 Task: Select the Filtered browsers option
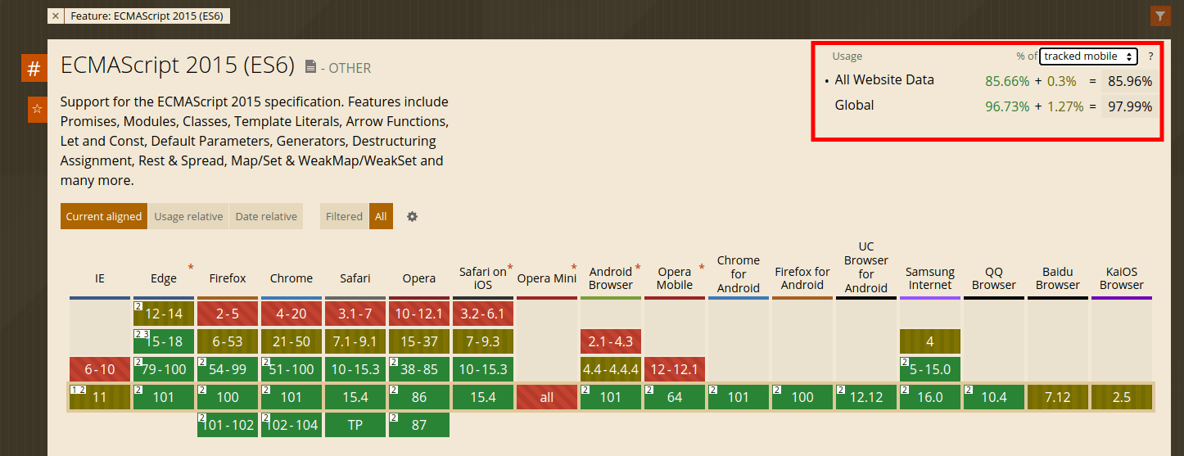pyautogui.click(x=344, y=216)
